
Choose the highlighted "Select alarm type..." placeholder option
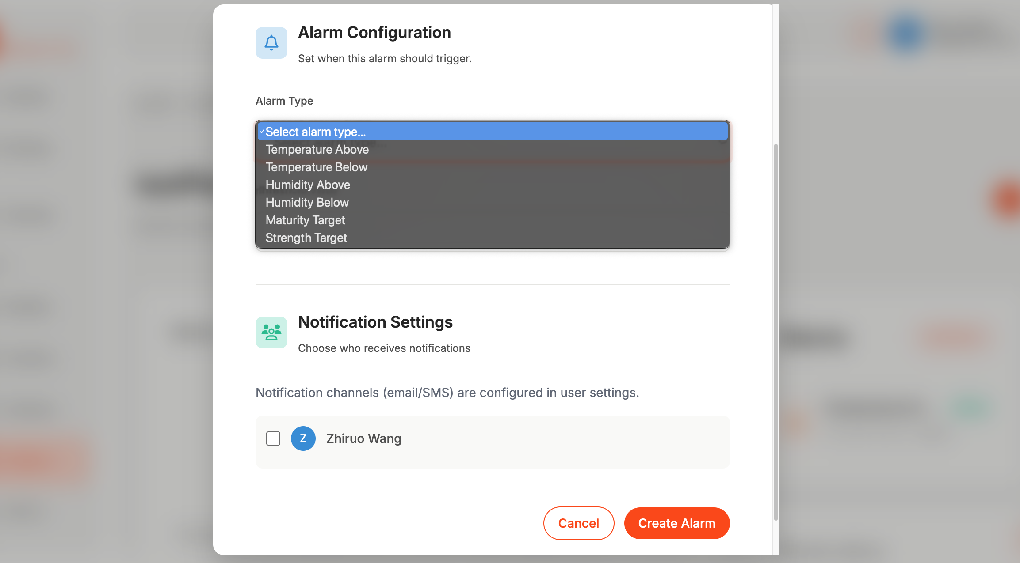316,132
